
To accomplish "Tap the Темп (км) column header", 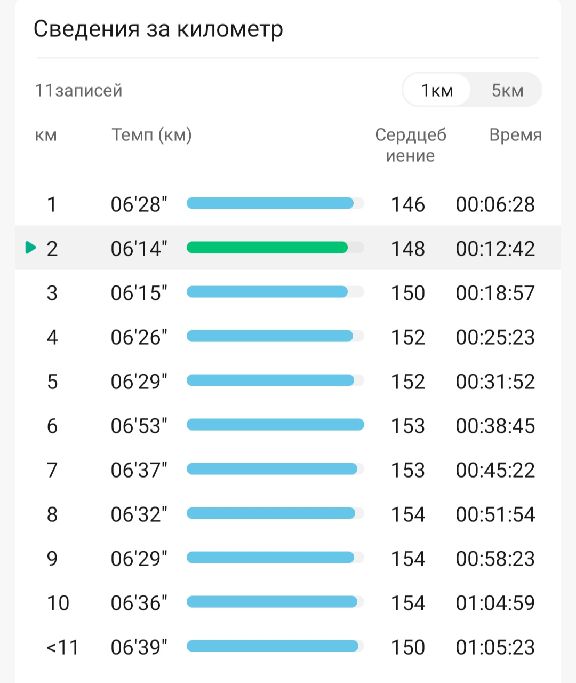I will pyautogui.click(x=151, y=135).
